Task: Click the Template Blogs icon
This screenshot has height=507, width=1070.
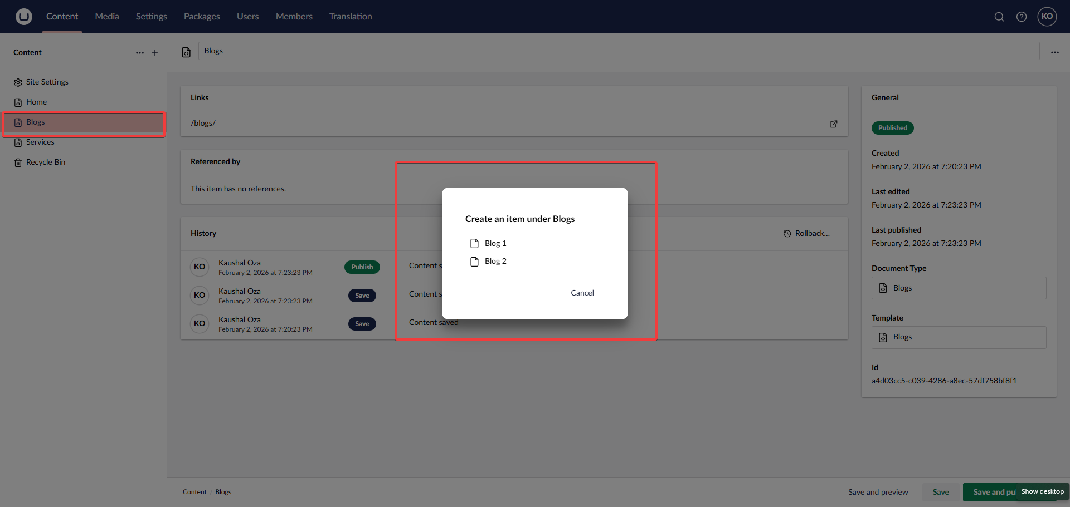Action: [883, 337]
